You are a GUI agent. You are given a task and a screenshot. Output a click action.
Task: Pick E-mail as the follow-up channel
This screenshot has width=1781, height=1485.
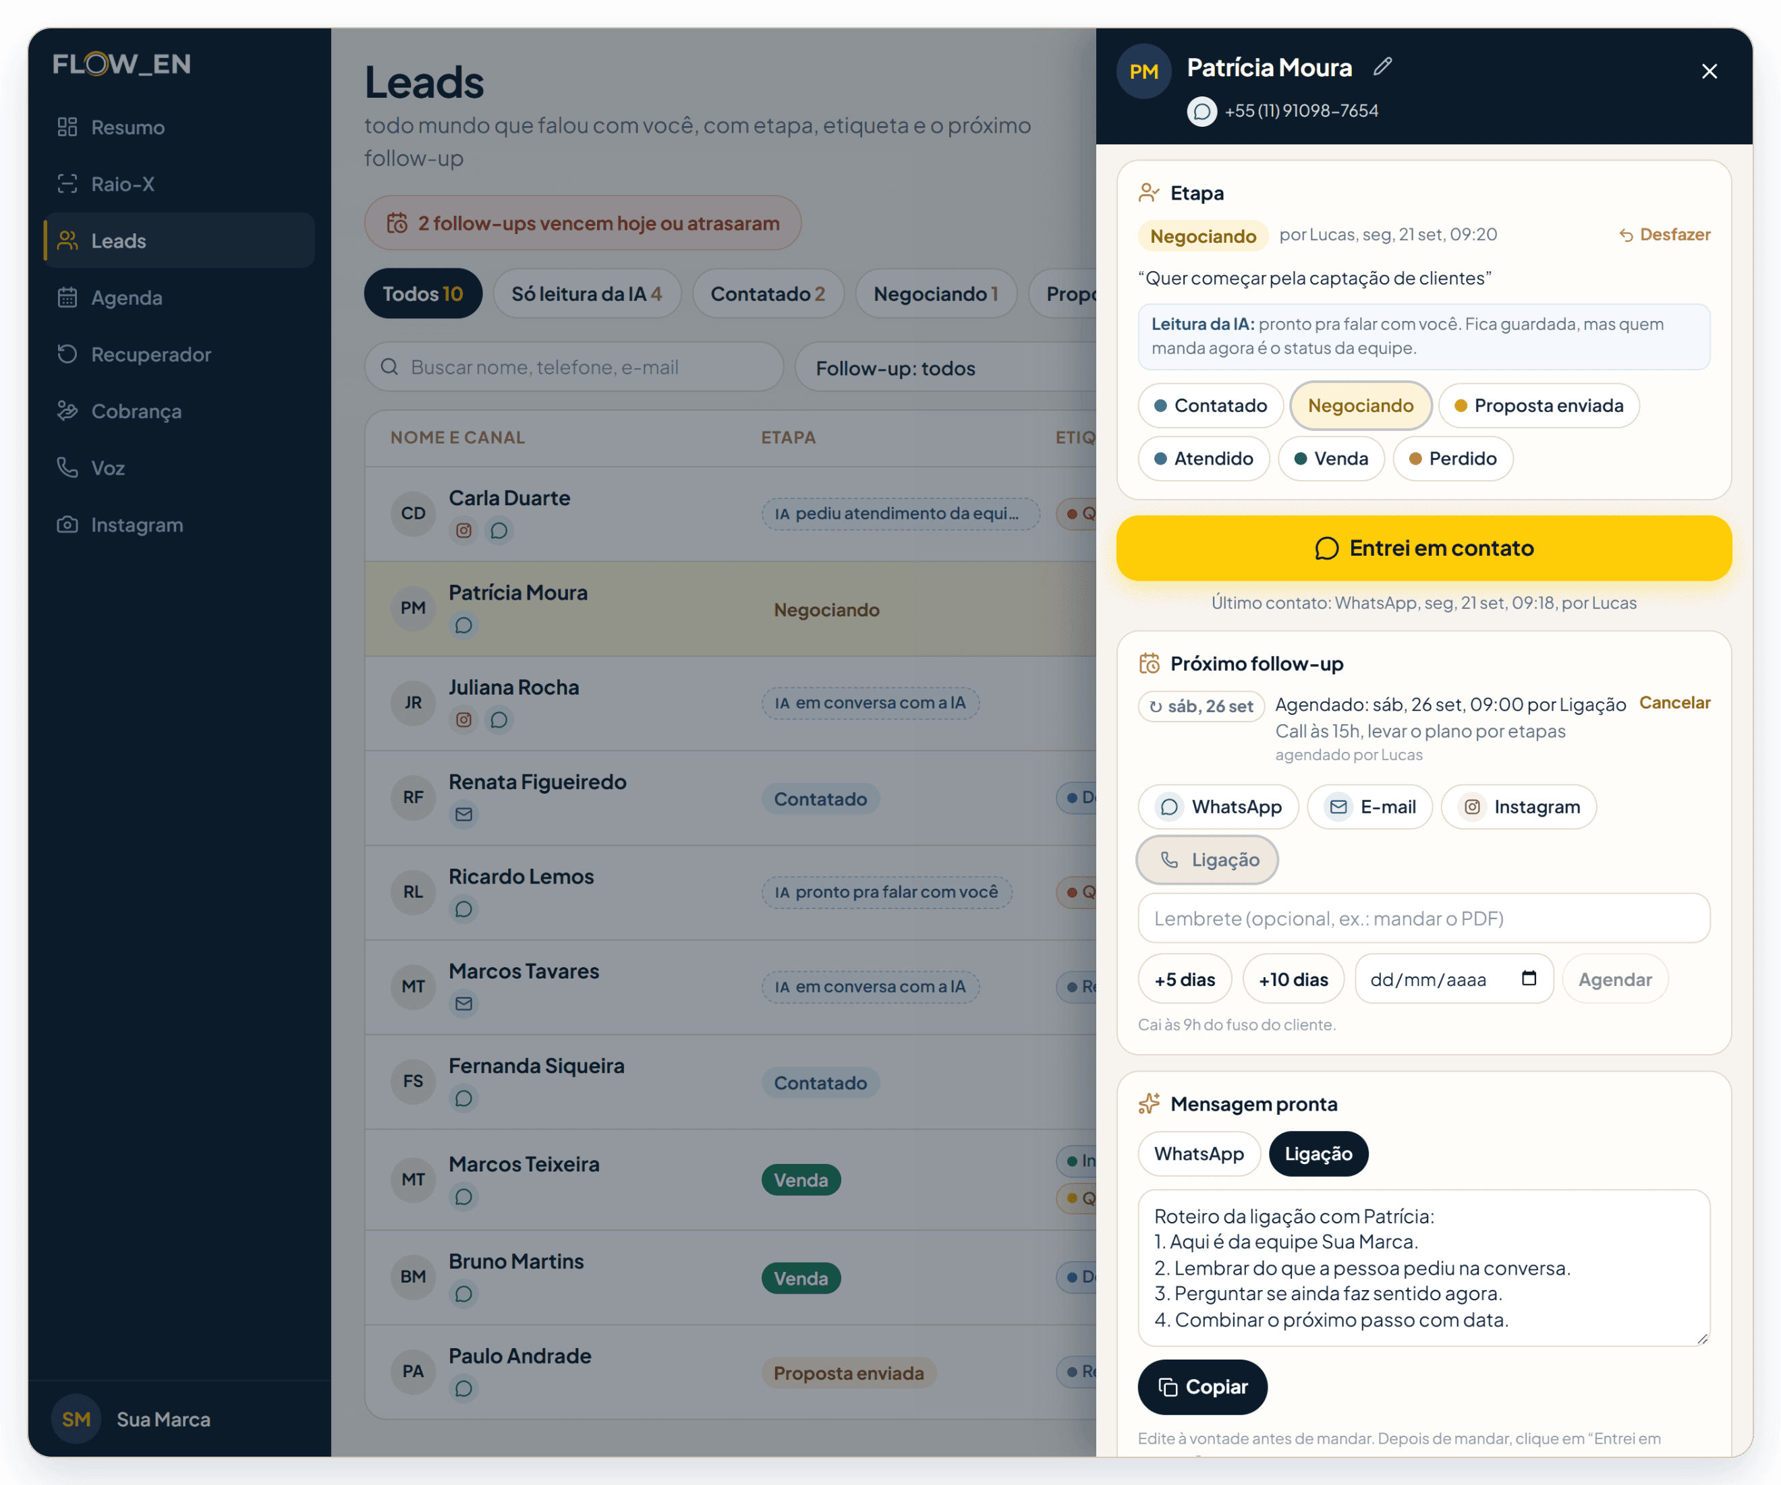pos(1369,807)
